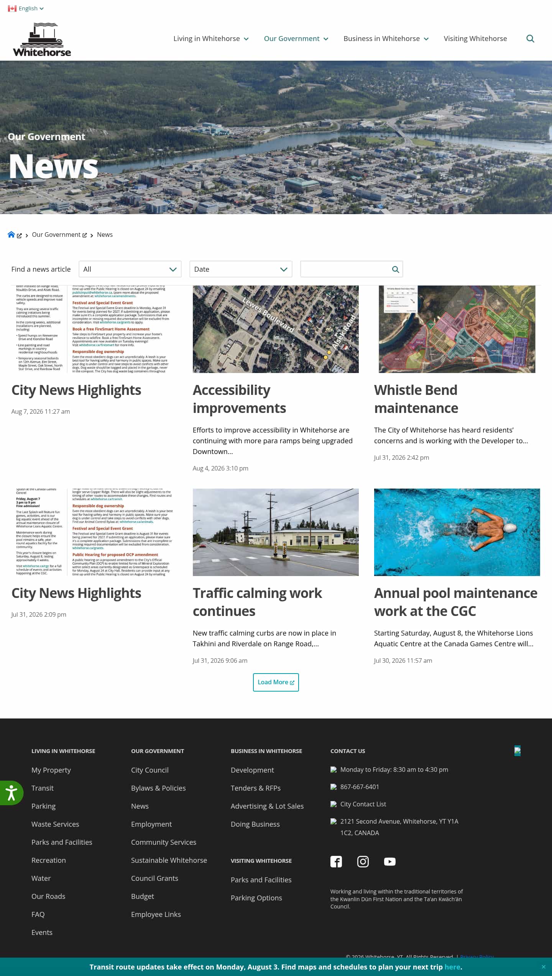The width and height of the screenshot is (552, 976).
Task: Open the Whistle Bend maintenance article title
Action: (x=416, y=399)
